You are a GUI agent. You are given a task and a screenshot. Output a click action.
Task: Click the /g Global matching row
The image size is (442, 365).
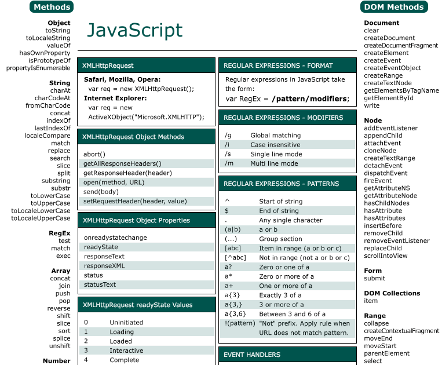[x=287, y=136]
